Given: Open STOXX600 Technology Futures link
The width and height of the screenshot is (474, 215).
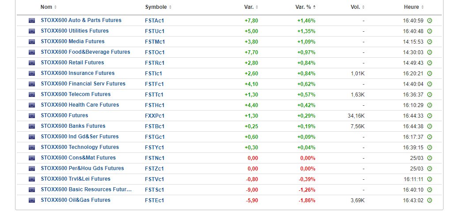Looking at the screenshot, I should 80,147.
